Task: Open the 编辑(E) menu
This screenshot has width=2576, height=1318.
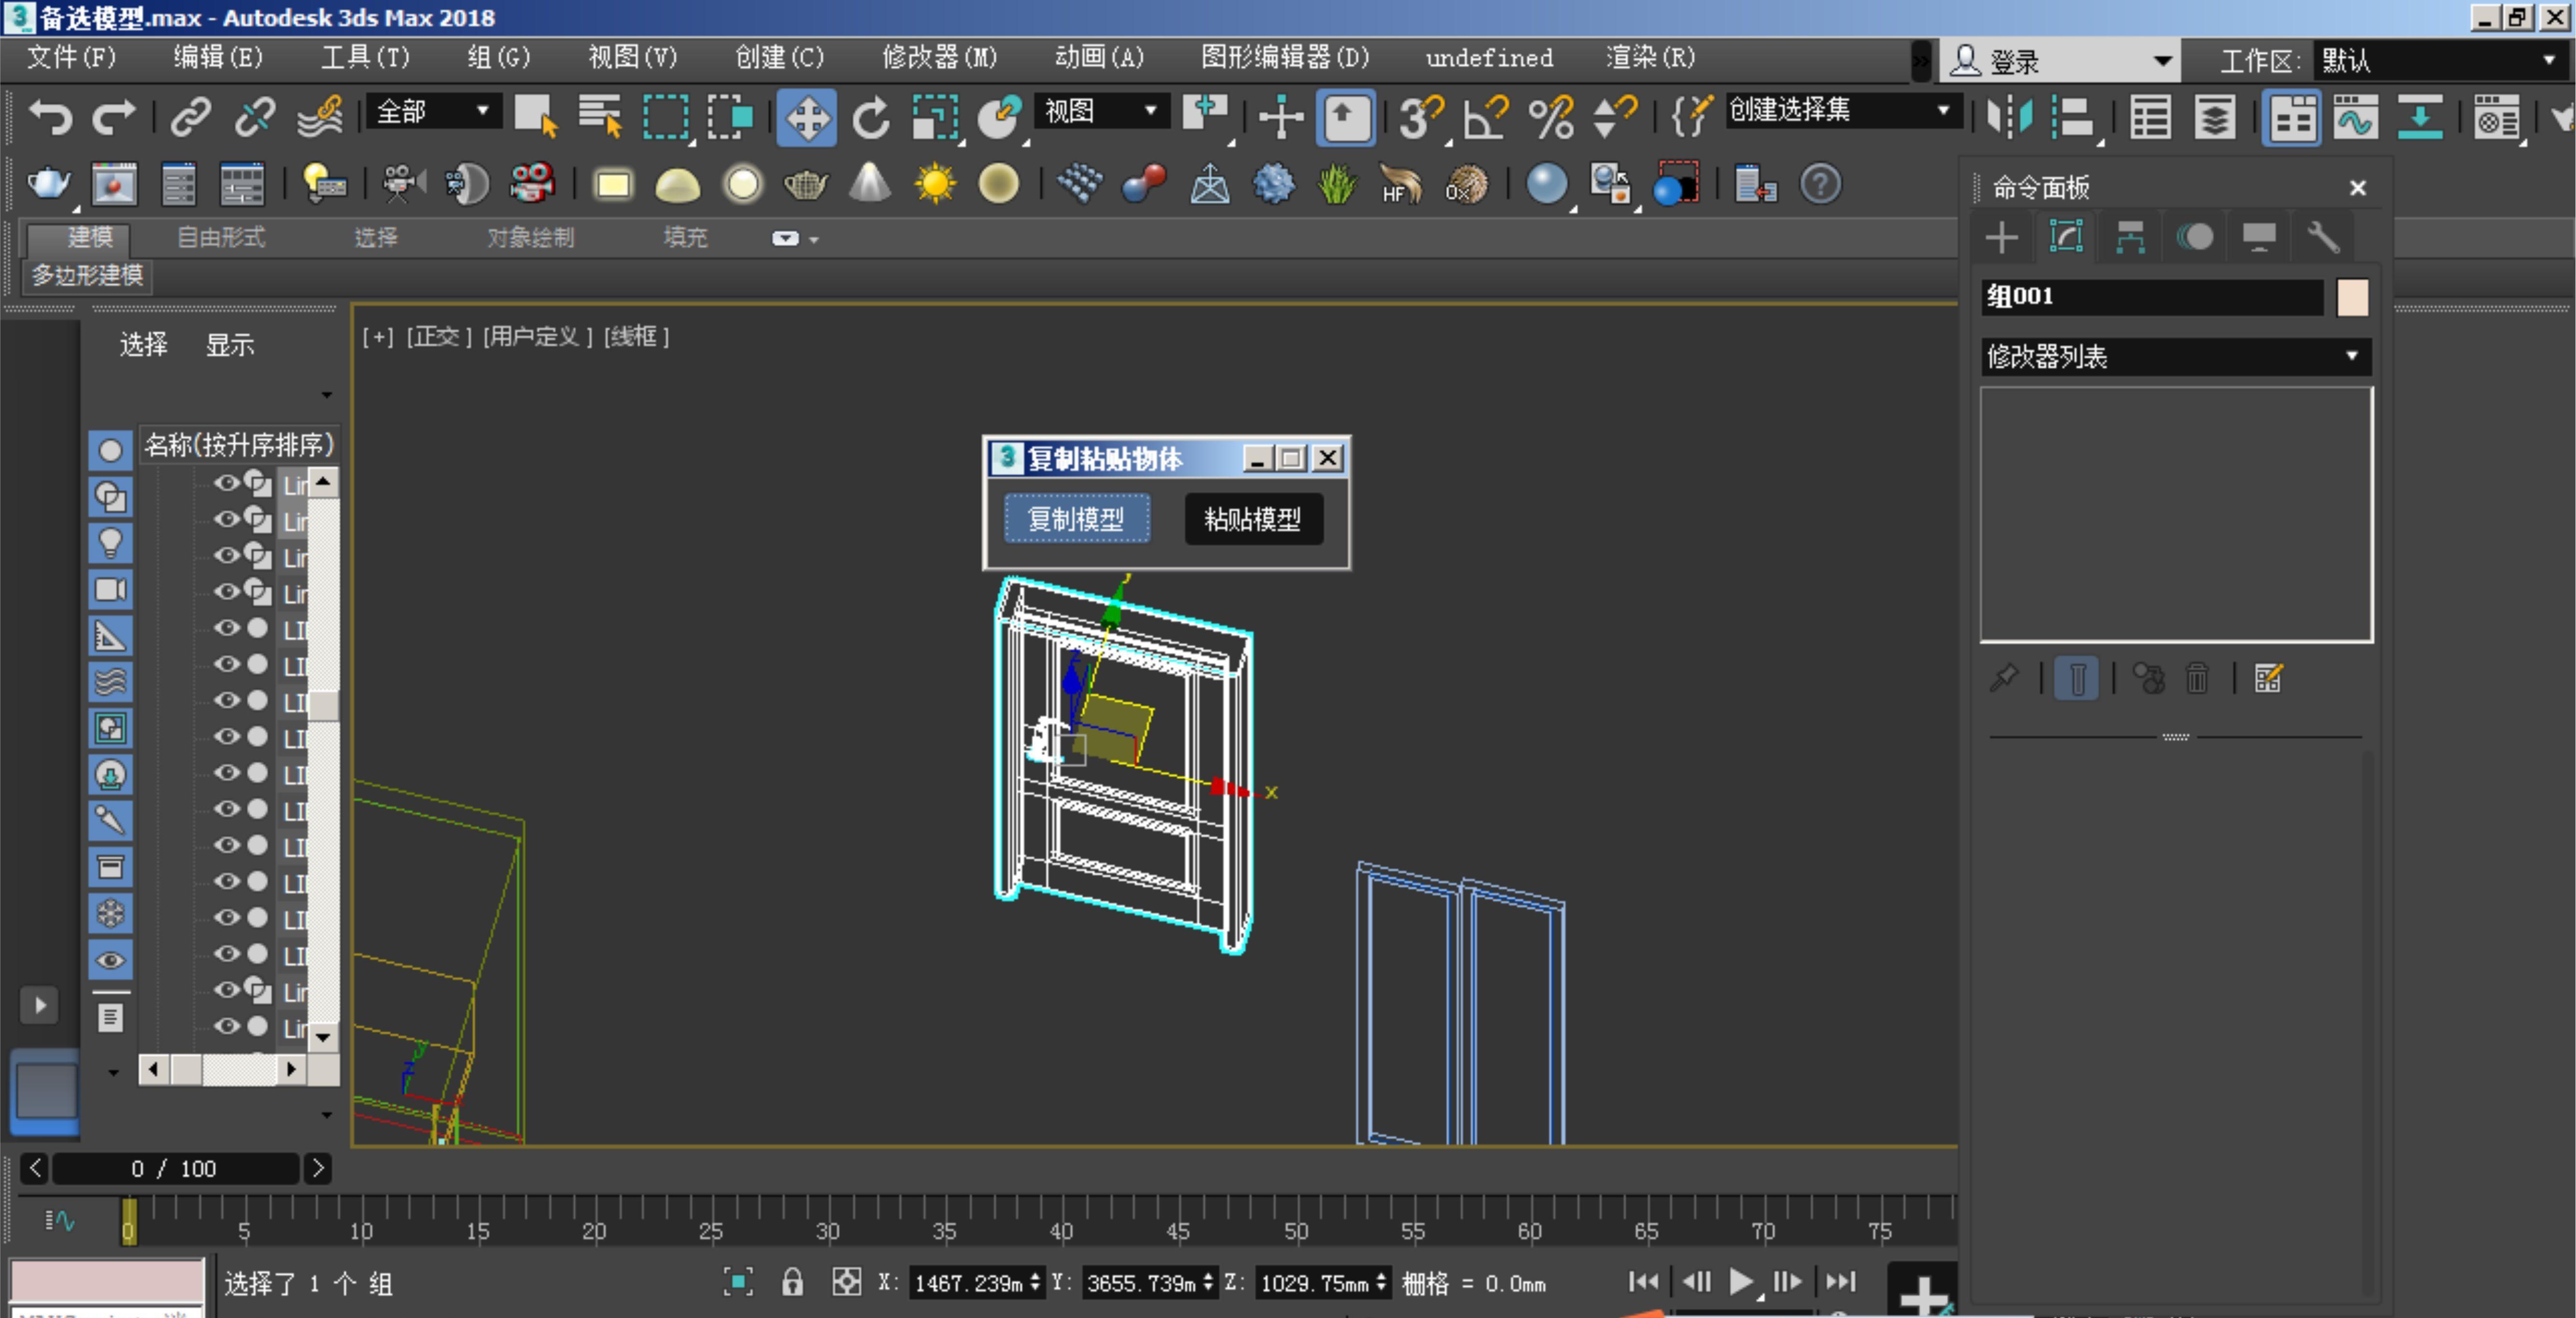Action: coord(218,57)
